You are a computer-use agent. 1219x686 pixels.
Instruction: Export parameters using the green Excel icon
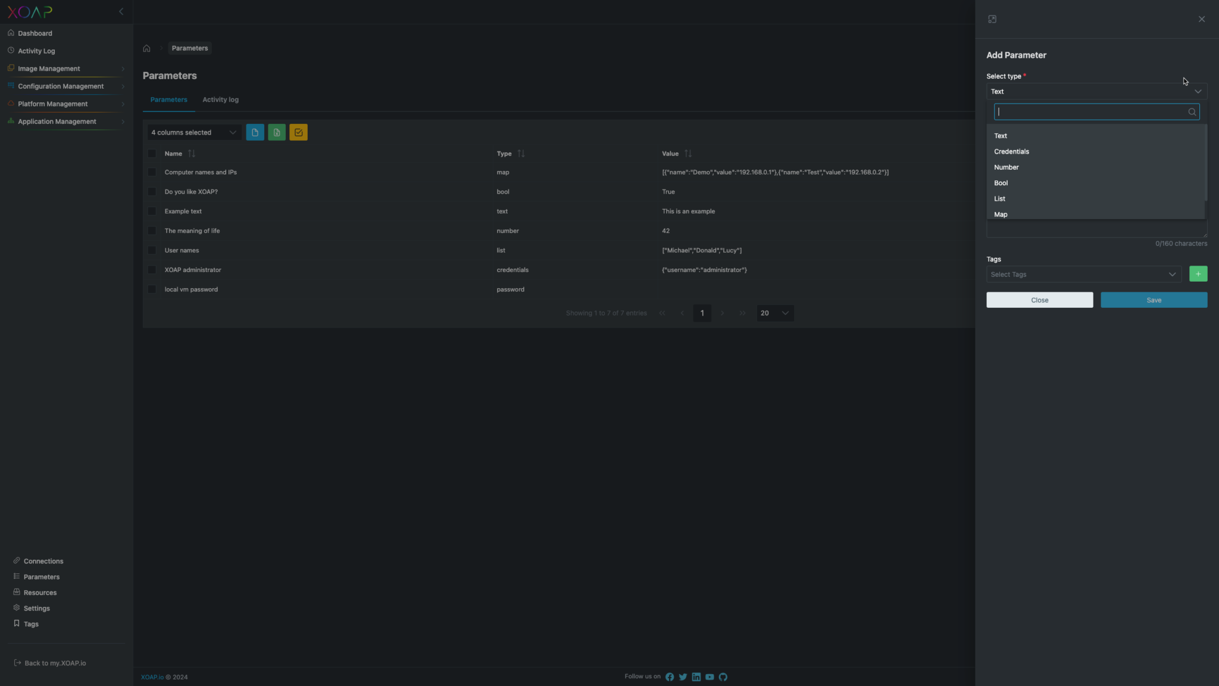click(276, 132)
